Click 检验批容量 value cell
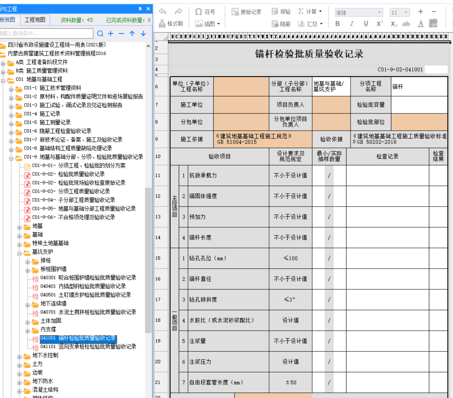This screenshot has height=398, width=453. click(x=419, y=105)
